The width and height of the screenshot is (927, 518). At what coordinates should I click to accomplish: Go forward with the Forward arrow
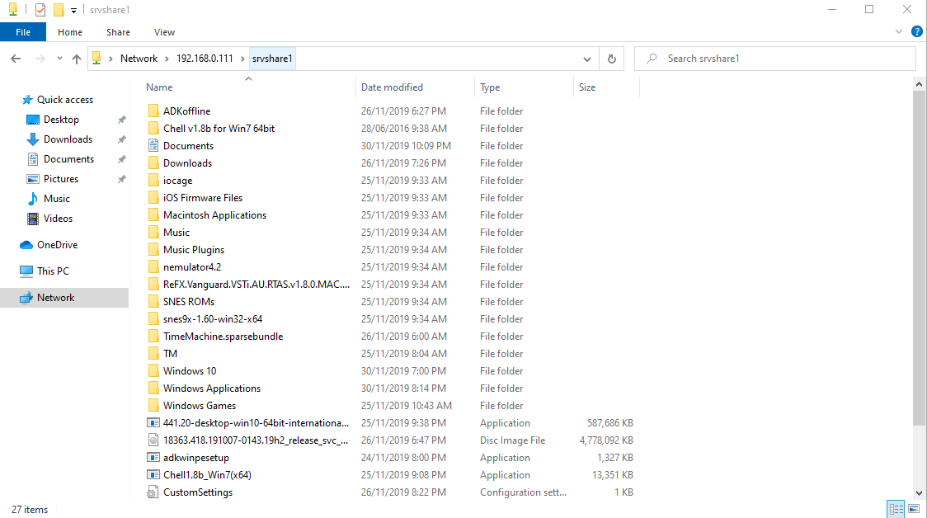pos(40,59)
